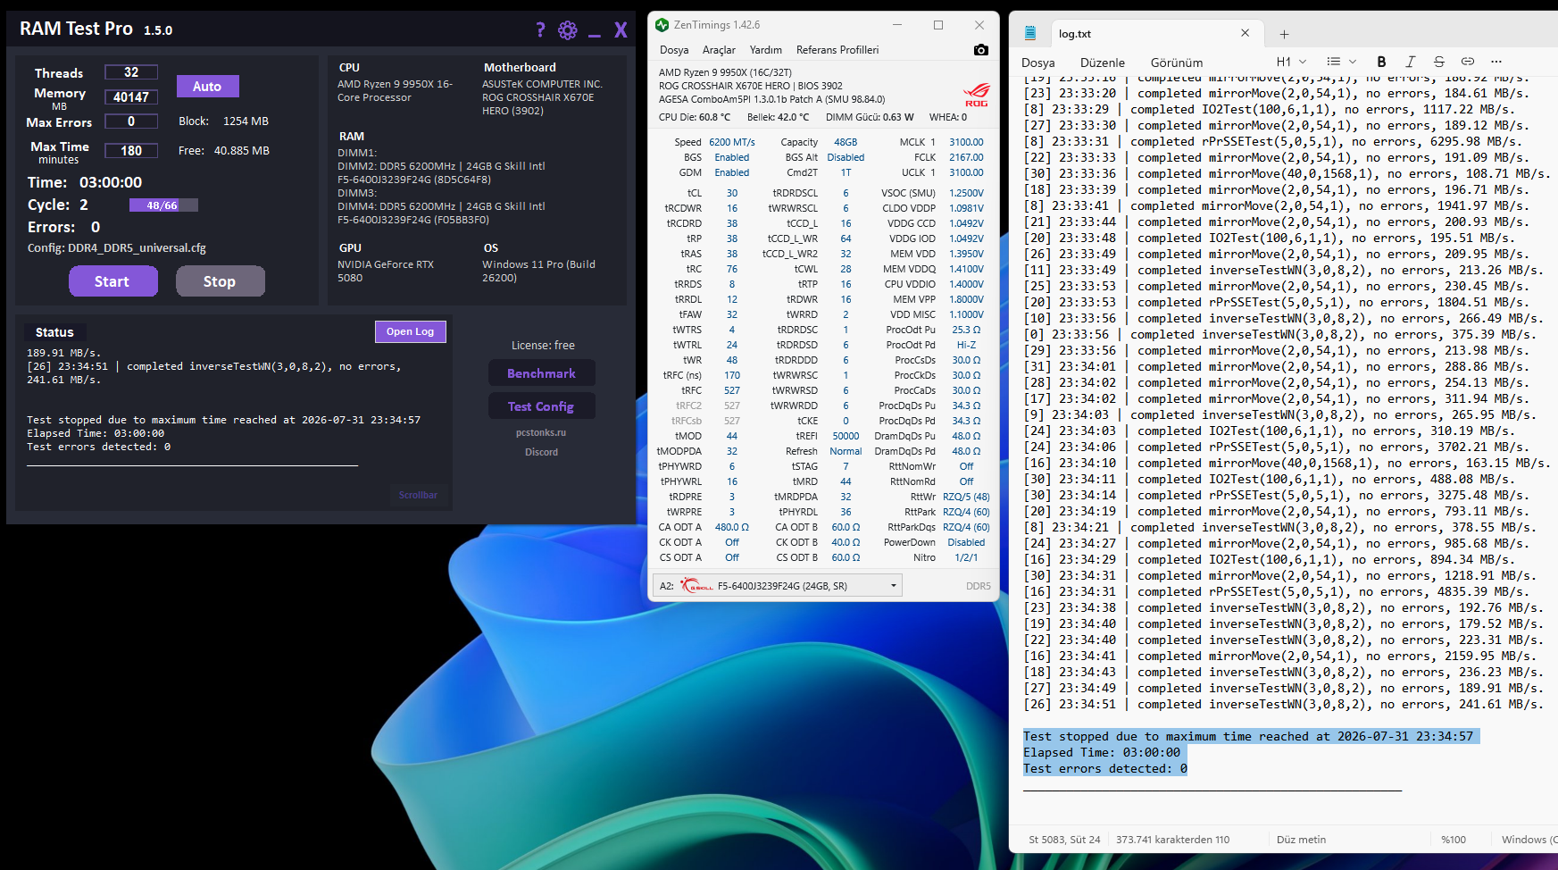Focus the Memory MB field showing 40147
This screenshot has height=870, width=1558.
(x=131, y=97)
